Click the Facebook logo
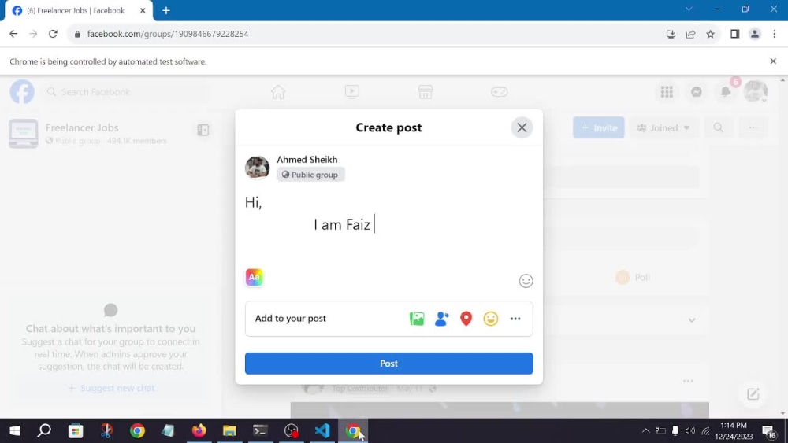This screenshot has width=788, height=443. (x=22, y=92)
